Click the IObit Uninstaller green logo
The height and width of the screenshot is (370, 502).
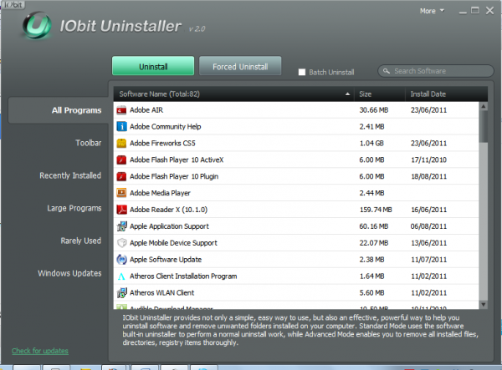37,26
